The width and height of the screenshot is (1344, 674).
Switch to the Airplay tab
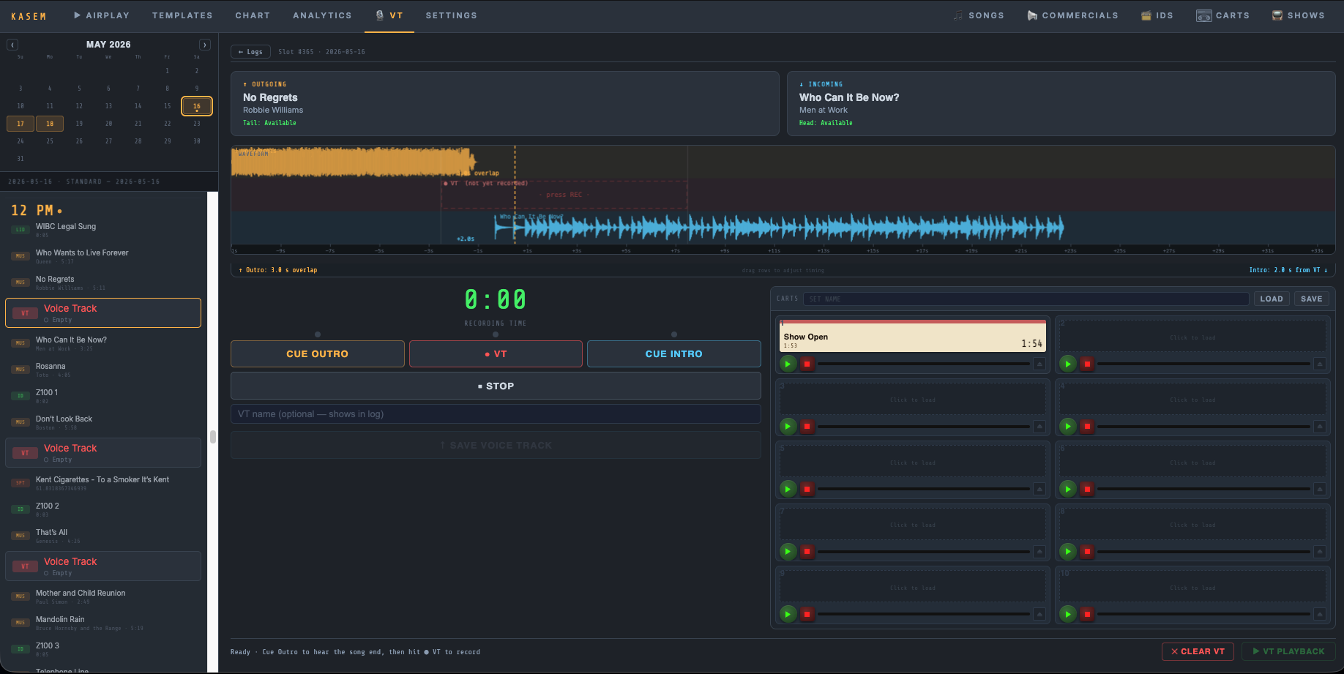(x=101, y=15)
